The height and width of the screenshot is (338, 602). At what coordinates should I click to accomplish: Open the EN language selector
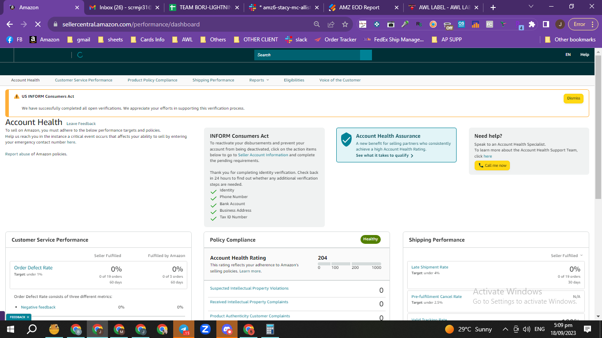[x=568, y=55]
